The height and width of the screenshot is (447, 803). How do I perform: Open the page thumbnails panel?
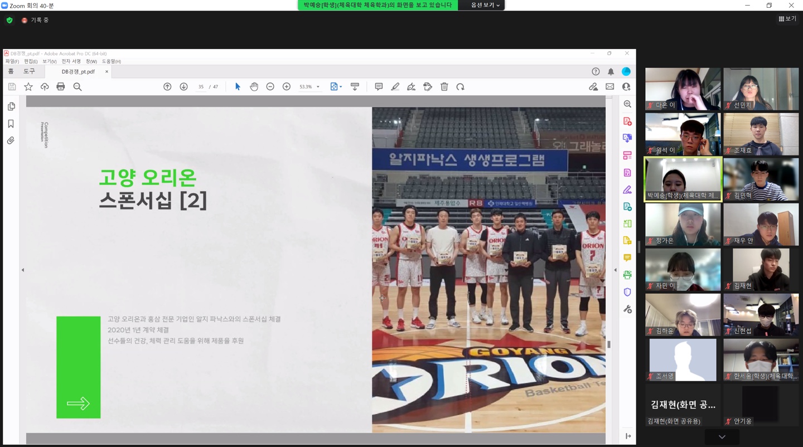pyautogui.click(x=11, y=106)
